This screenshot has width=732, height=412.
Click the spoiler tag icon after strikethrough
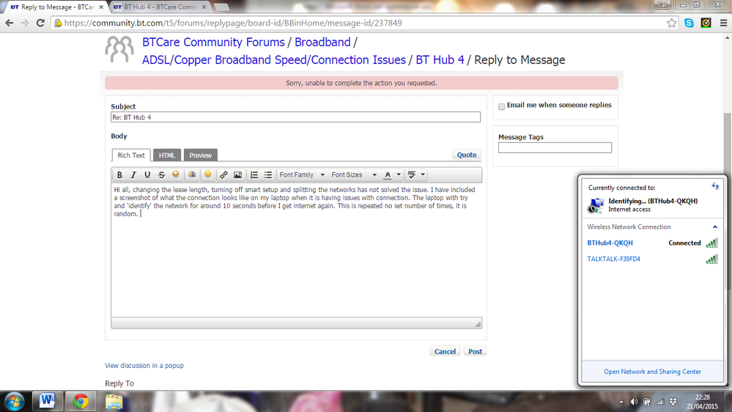176,174
